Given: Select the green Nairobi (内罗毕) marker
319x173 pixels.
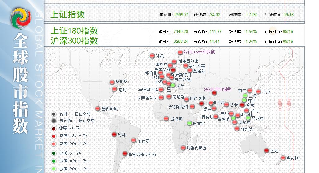Looking at the screenshot, I should 189,123.
